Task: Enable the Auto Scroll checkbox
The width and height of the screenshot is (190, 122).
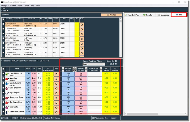Action: point(7,11)
